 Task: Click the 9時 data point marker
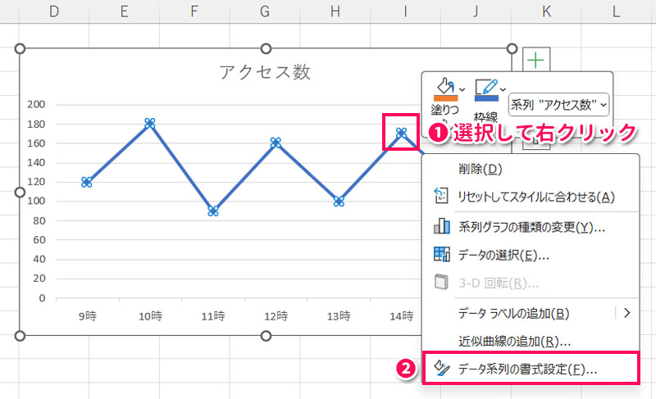[87, 182]
